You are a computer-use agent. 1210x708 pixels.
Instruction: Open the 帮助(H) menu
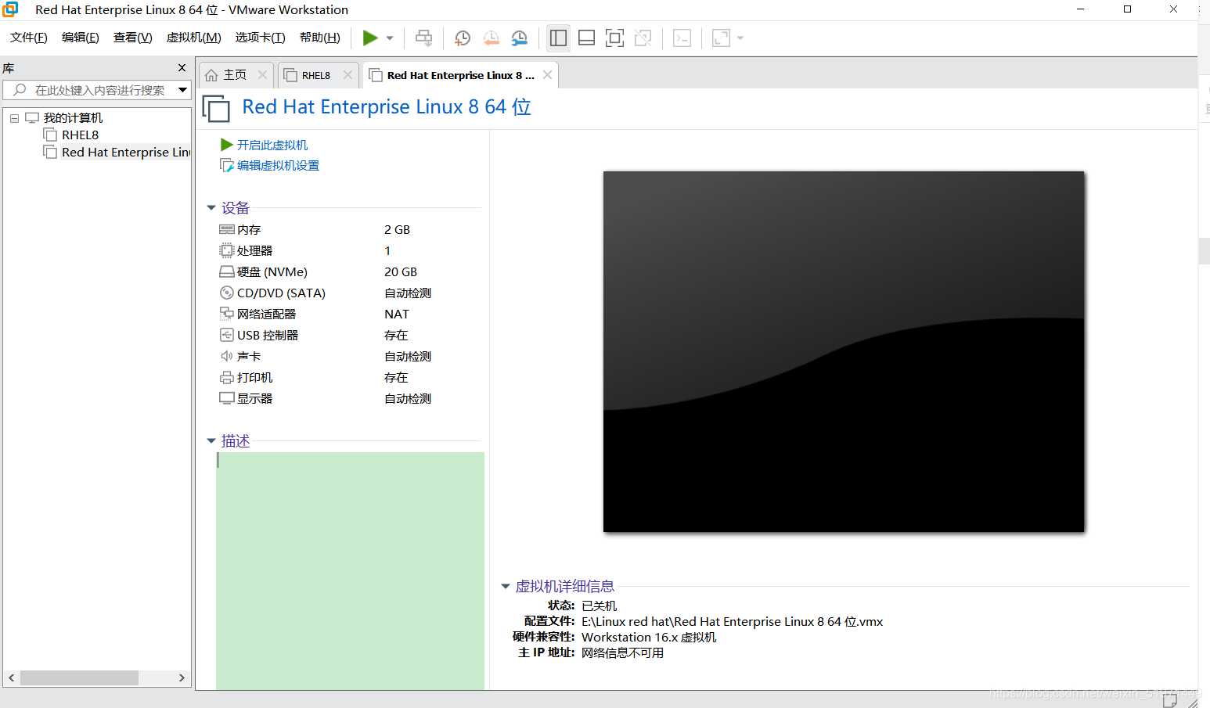pyautogui.click(x=320, y=38)
